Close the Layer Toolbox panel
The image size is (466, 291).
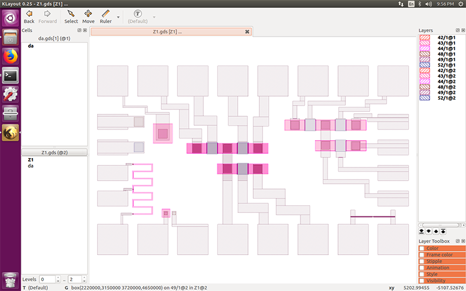coord(463,241)
